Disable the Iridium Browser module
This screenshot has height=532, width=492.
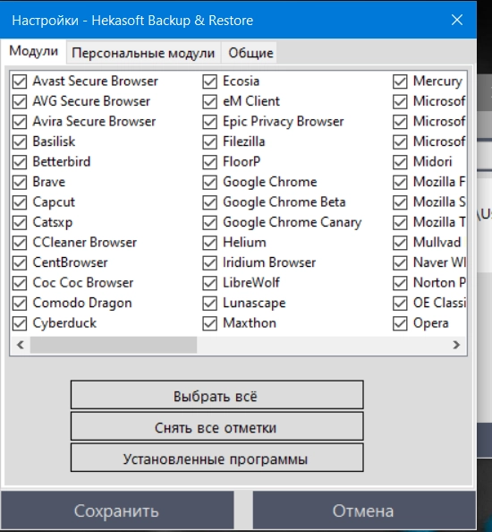pos(209,262)
